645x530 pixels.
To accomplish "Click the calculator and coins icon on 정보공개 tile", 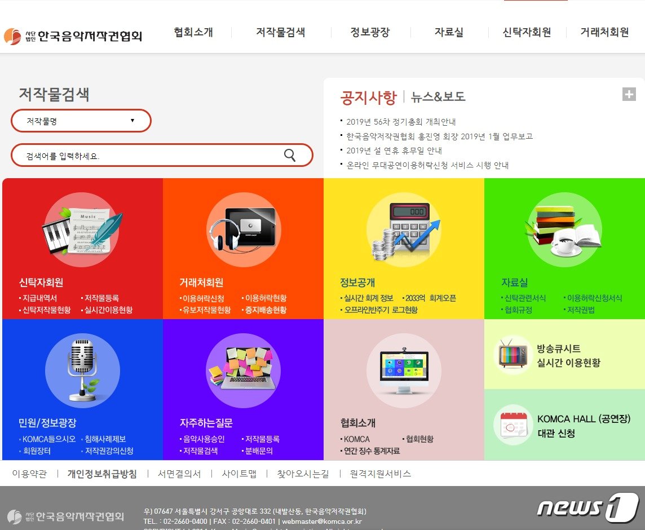I will coord(404,228).
